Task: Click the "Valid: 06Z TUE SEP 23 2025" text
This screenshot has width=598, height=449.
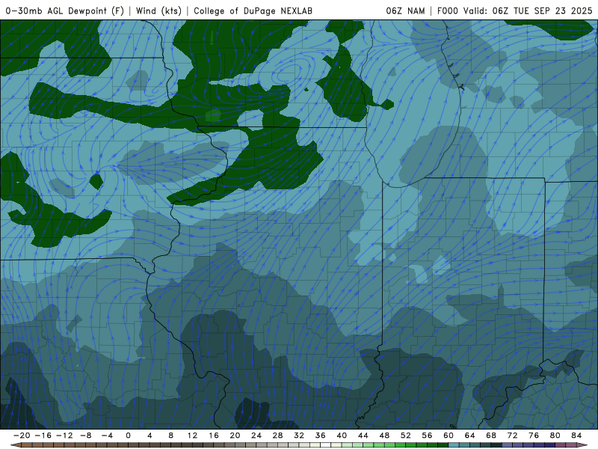Action: 528,10
